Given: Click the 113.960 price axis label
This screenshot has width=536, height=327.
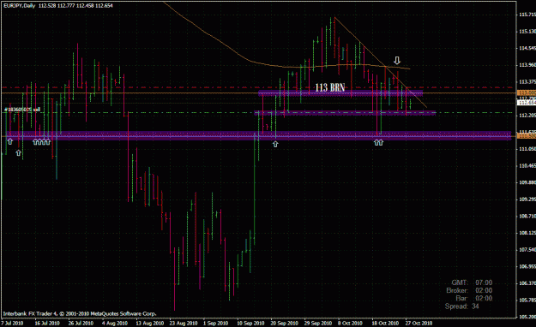Looking at the screenshot, I should point(527,65).
